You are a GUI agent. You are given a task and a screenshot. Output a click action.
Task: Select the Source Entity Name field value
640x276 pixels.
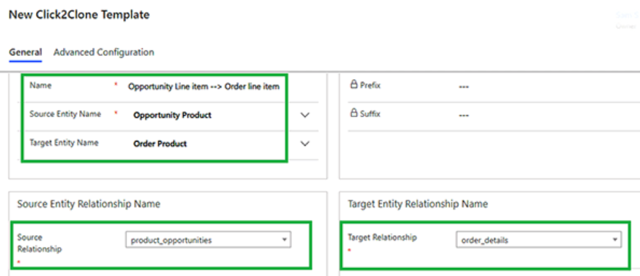172,115
